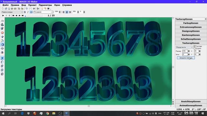Play the animation
The image size is (207, 116).
(x=3, y=15)
